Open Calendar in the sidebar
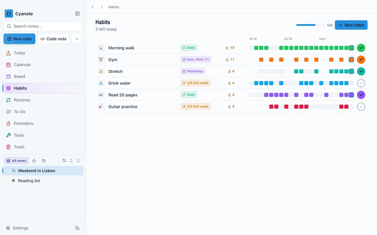 coord(43,65)
